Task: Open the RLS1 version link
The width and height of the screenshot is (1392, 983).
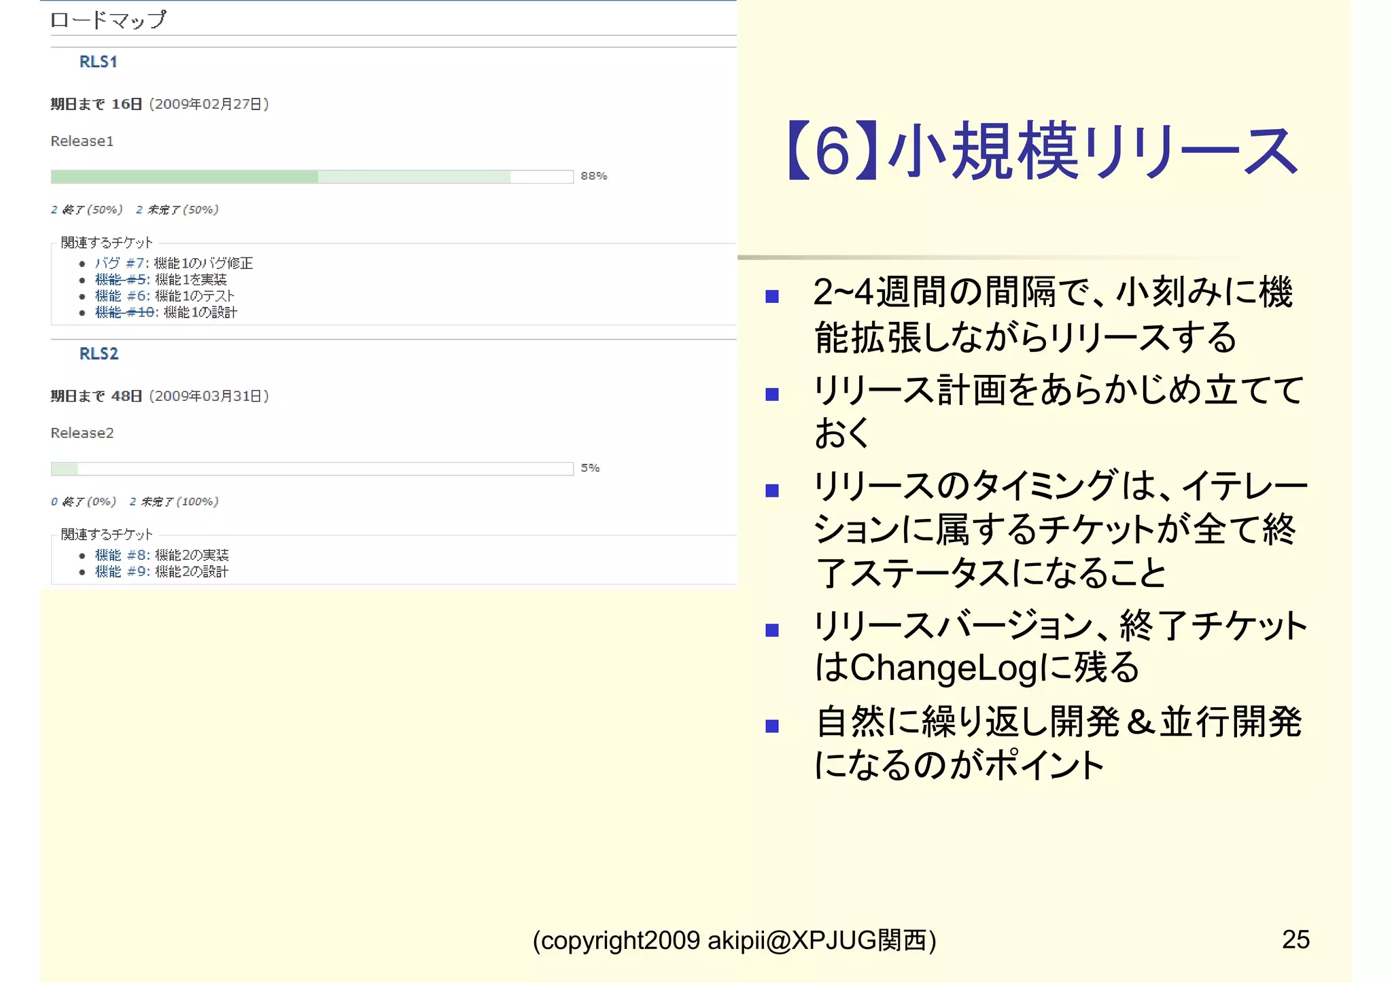Action: pyautogui.click(x=99, y=62)
